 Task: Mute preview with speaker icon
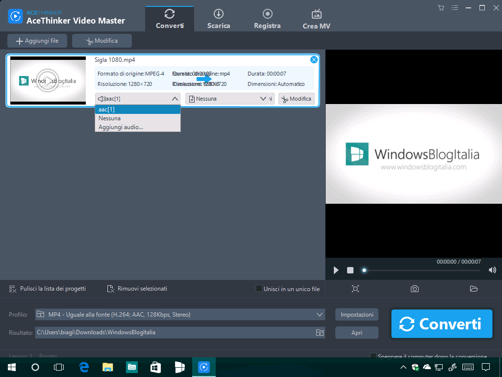pos(492,270)
